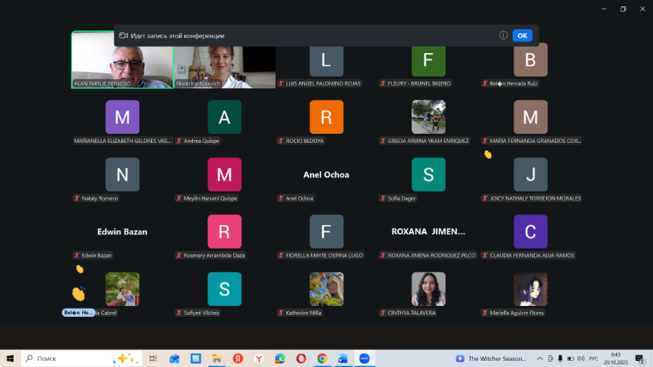
Task: Select Katherine Milla's participant photo
Action: pyautogui.click(x=326, y=289)
